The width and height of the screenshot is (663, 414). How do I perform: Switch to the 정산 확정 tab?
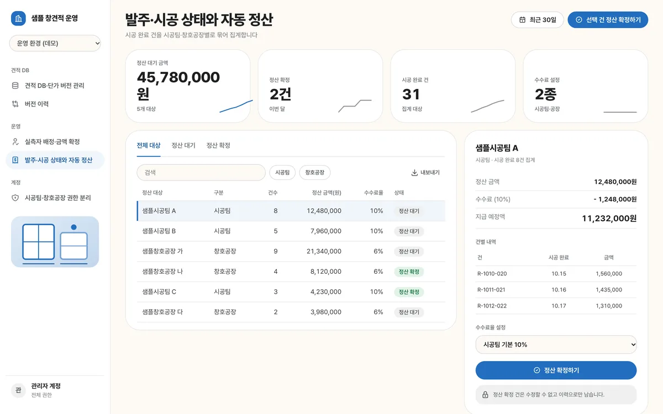218,146
